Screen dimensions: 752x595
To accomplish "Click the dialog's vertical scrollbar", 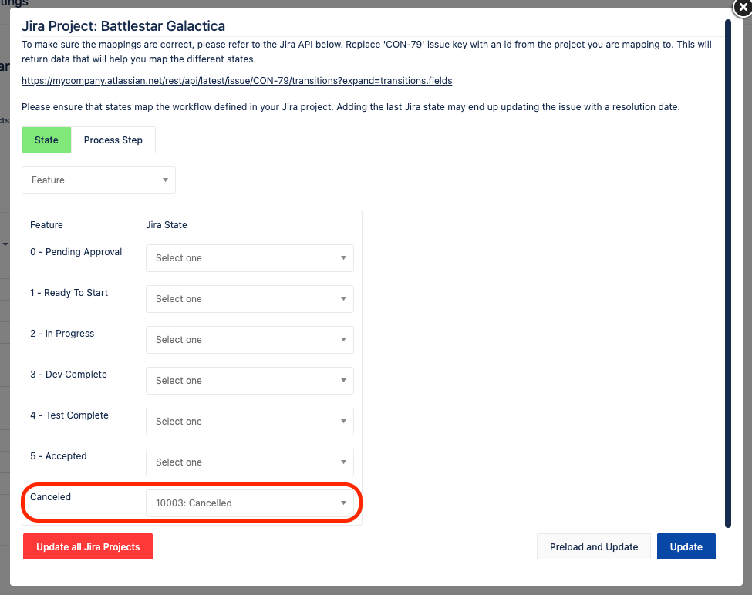I will (x=728, y=273).
